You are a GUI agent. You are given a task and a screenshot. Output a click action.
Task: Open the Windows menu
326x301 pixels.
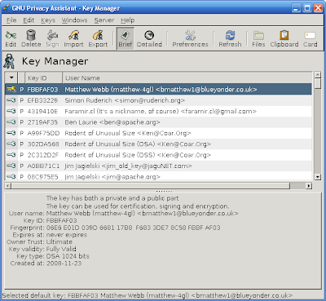74,20
